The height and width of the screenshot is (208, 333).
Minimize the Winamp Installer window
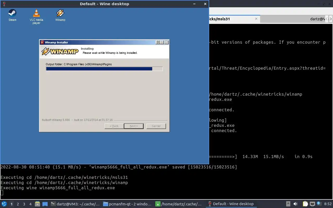[x=158, y=42]
